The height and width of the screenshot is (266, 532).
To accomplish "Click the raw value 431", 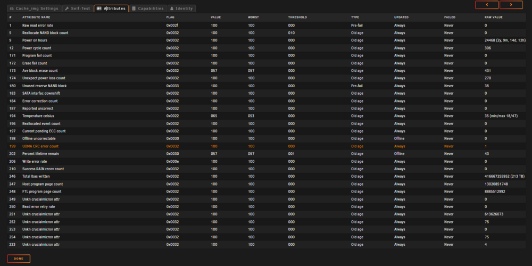I will [x=488, y=71].
